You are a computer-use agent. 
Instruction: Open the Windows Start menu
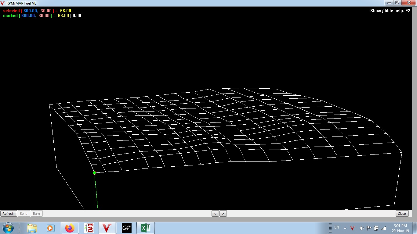8,228
